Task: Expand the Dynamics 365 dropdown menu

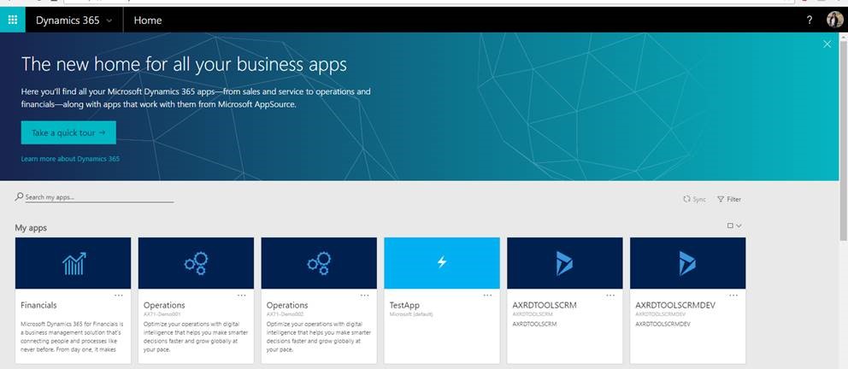Action: pos(74,20)
